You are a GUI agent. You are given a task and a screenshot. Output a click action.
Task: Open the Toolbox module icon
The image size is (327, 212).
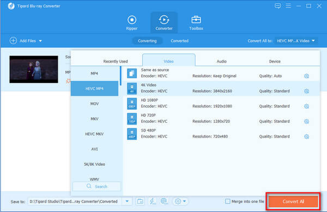coord(196,20)
